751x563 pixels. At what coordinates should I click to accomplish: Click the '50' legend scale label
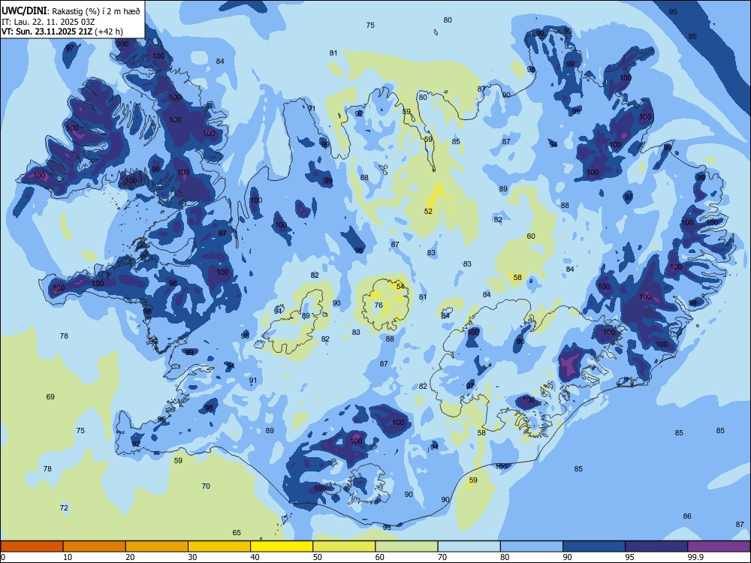[x=318, y=557]
